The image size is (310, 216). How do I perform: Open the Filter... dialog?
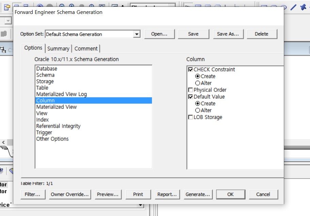[x=33, y=195]
